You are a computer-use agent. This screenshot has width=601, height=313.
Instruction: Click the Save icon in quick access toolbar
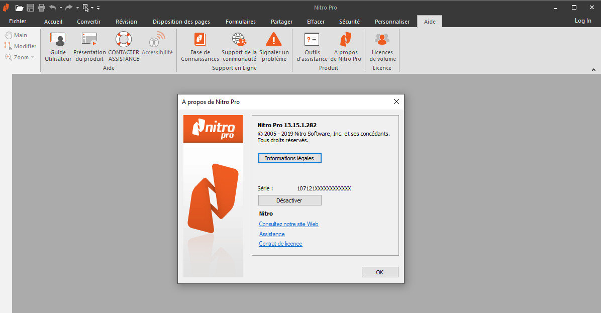pyautogui.click(x=30, y=8)
